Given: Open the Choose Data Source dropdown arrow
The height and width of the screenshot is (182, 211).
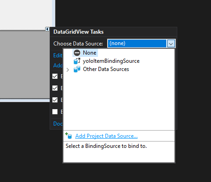Looking at the screenshot, I should 171,44.
